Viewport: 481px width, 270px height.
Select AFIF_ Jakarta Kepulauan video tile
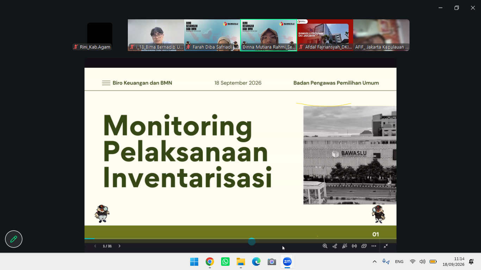(x=381, y=35)
